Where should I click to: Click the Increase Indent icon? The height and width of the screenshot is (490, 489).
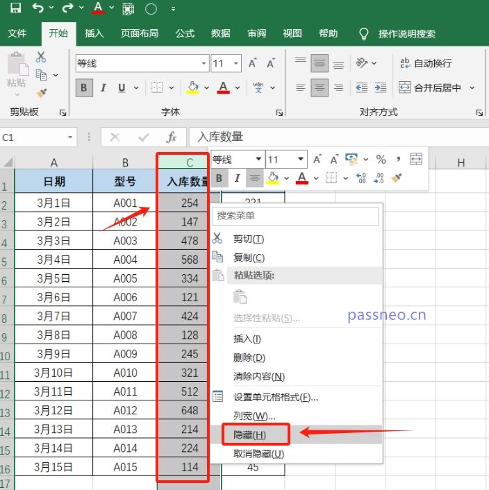(x=381, y=87)
